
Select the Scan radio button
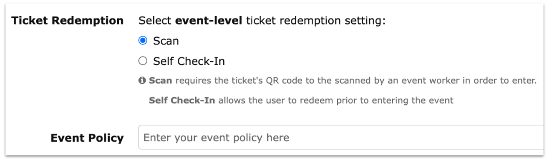coord(143,41)
